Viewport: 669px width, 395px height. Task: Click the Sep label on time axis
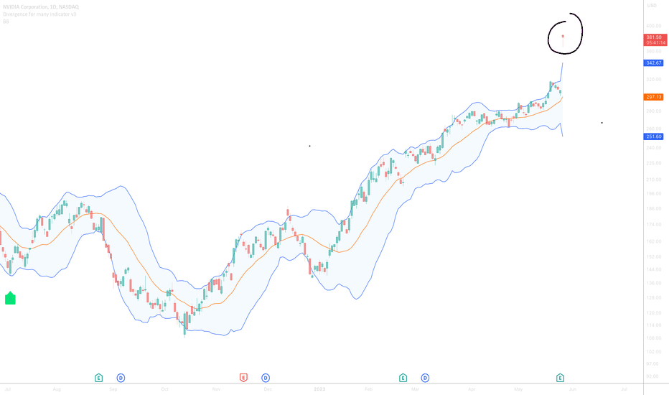(113, 389)
